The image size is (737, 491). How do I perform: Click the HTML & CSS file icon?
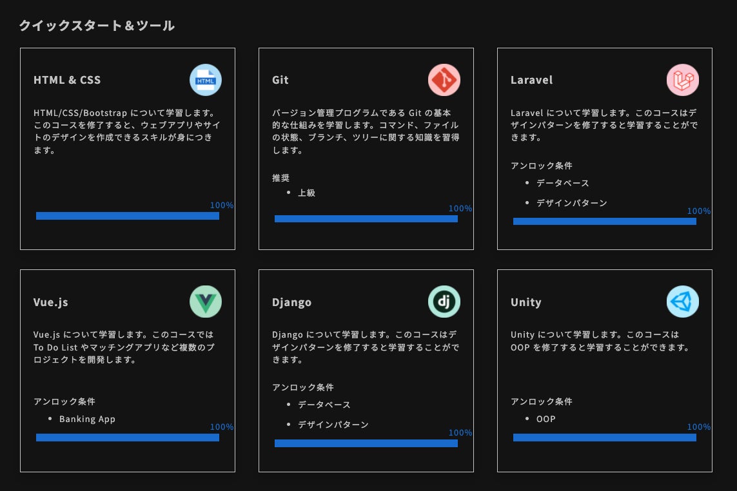[206, 81]
